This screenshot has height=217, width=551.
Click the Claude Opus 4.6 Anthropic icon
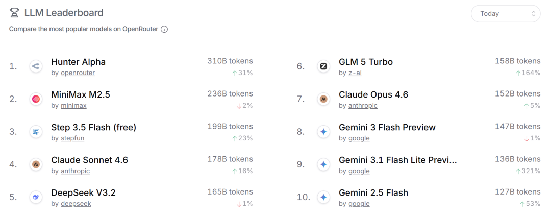pyautogui.click(x=323, y=99)
